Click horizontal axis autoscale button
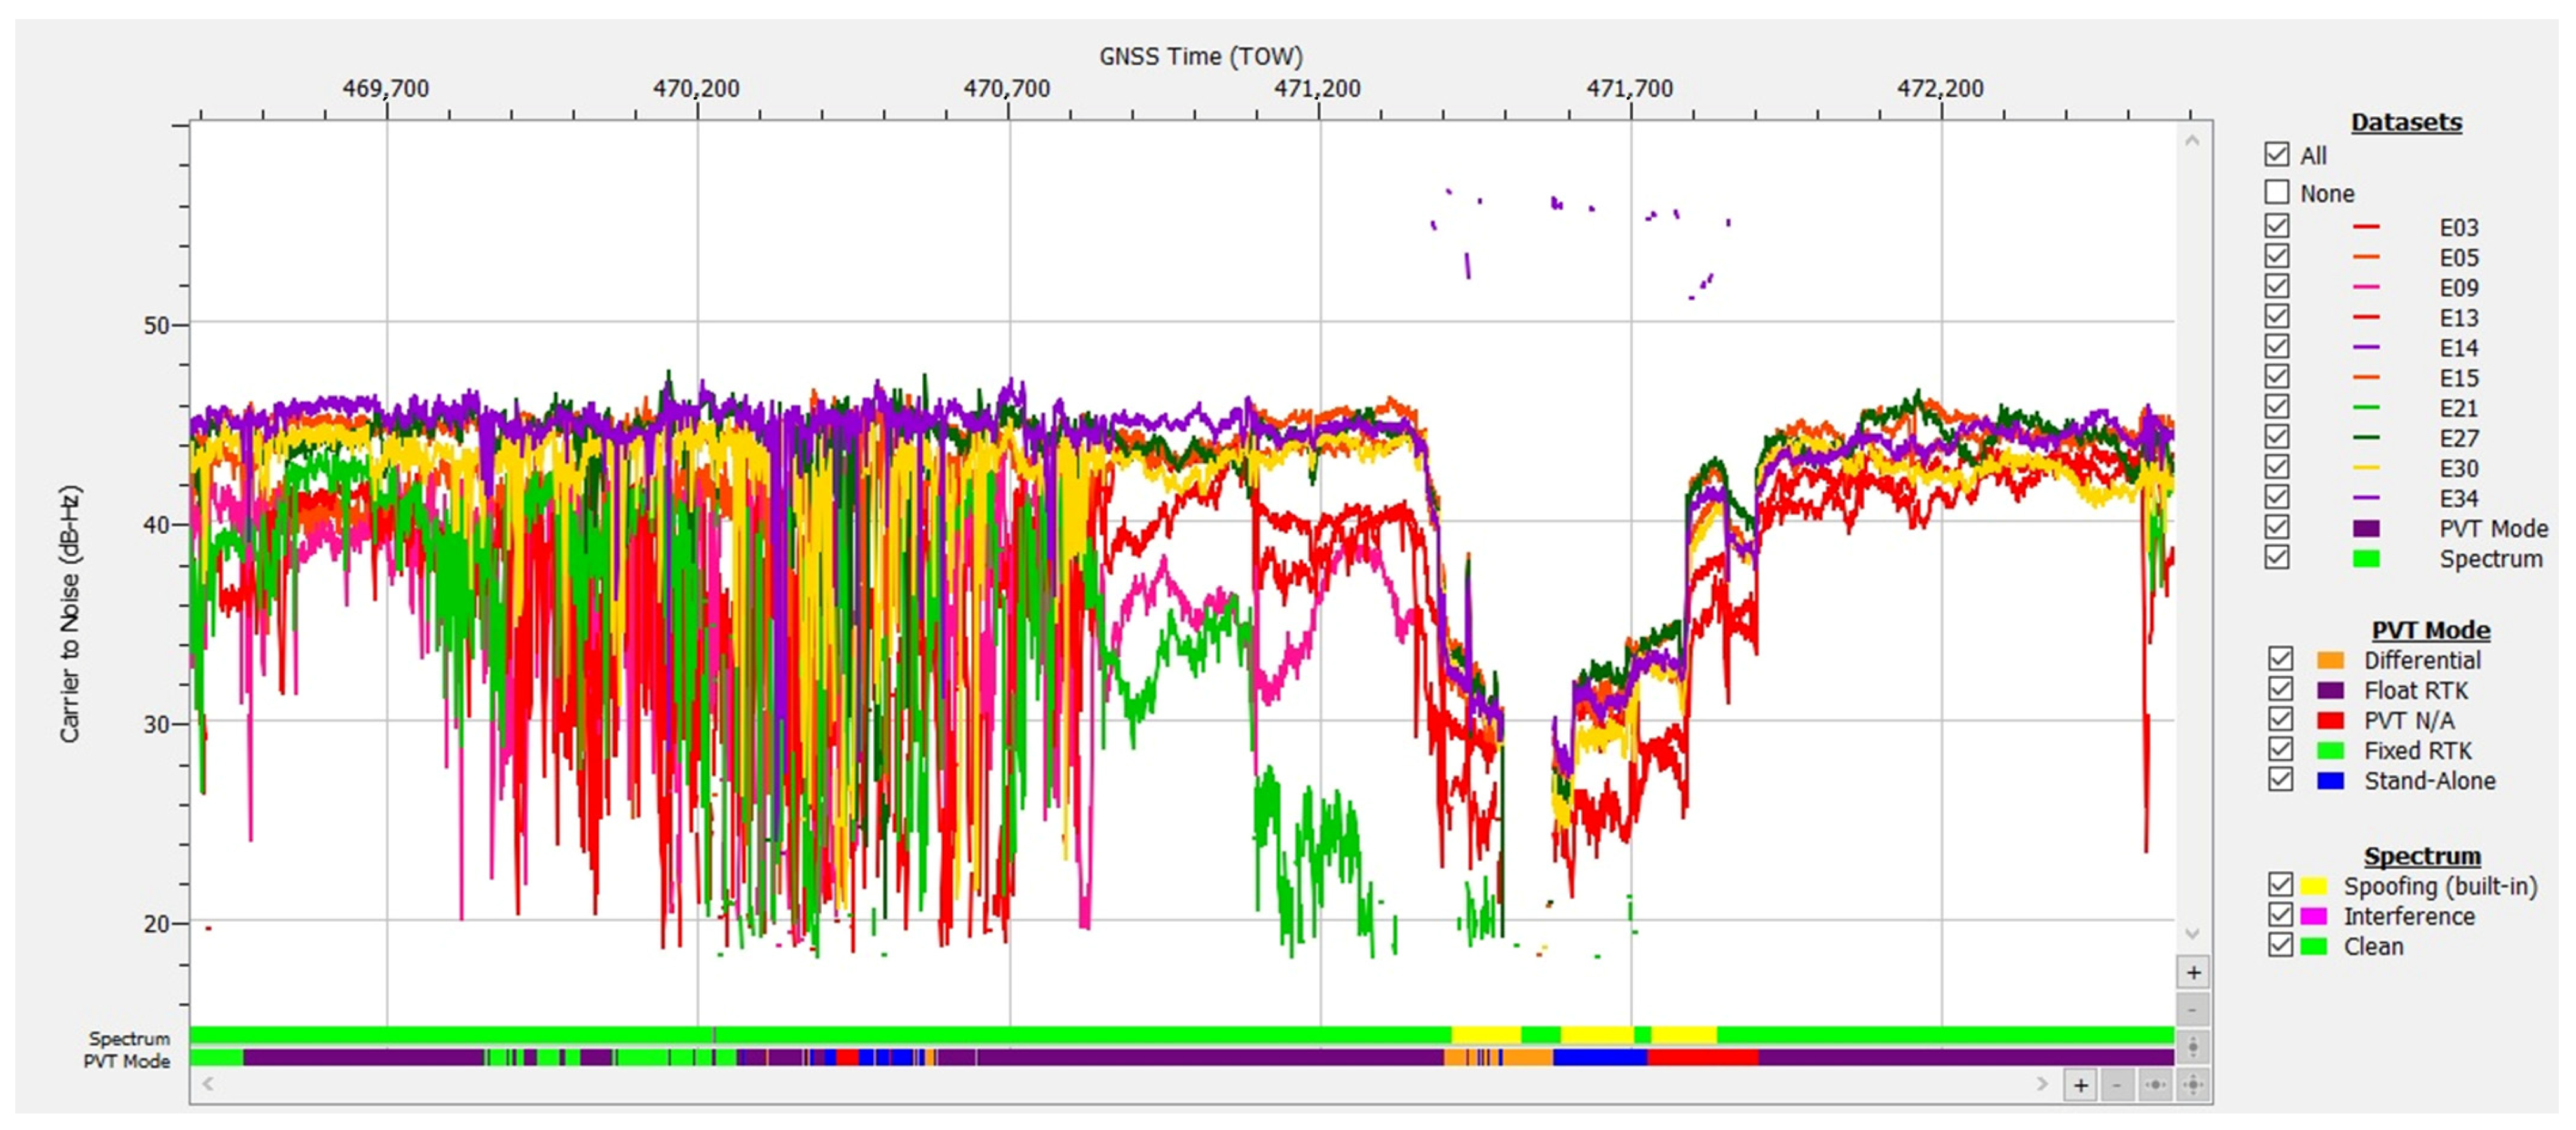 point(2155,1085)
